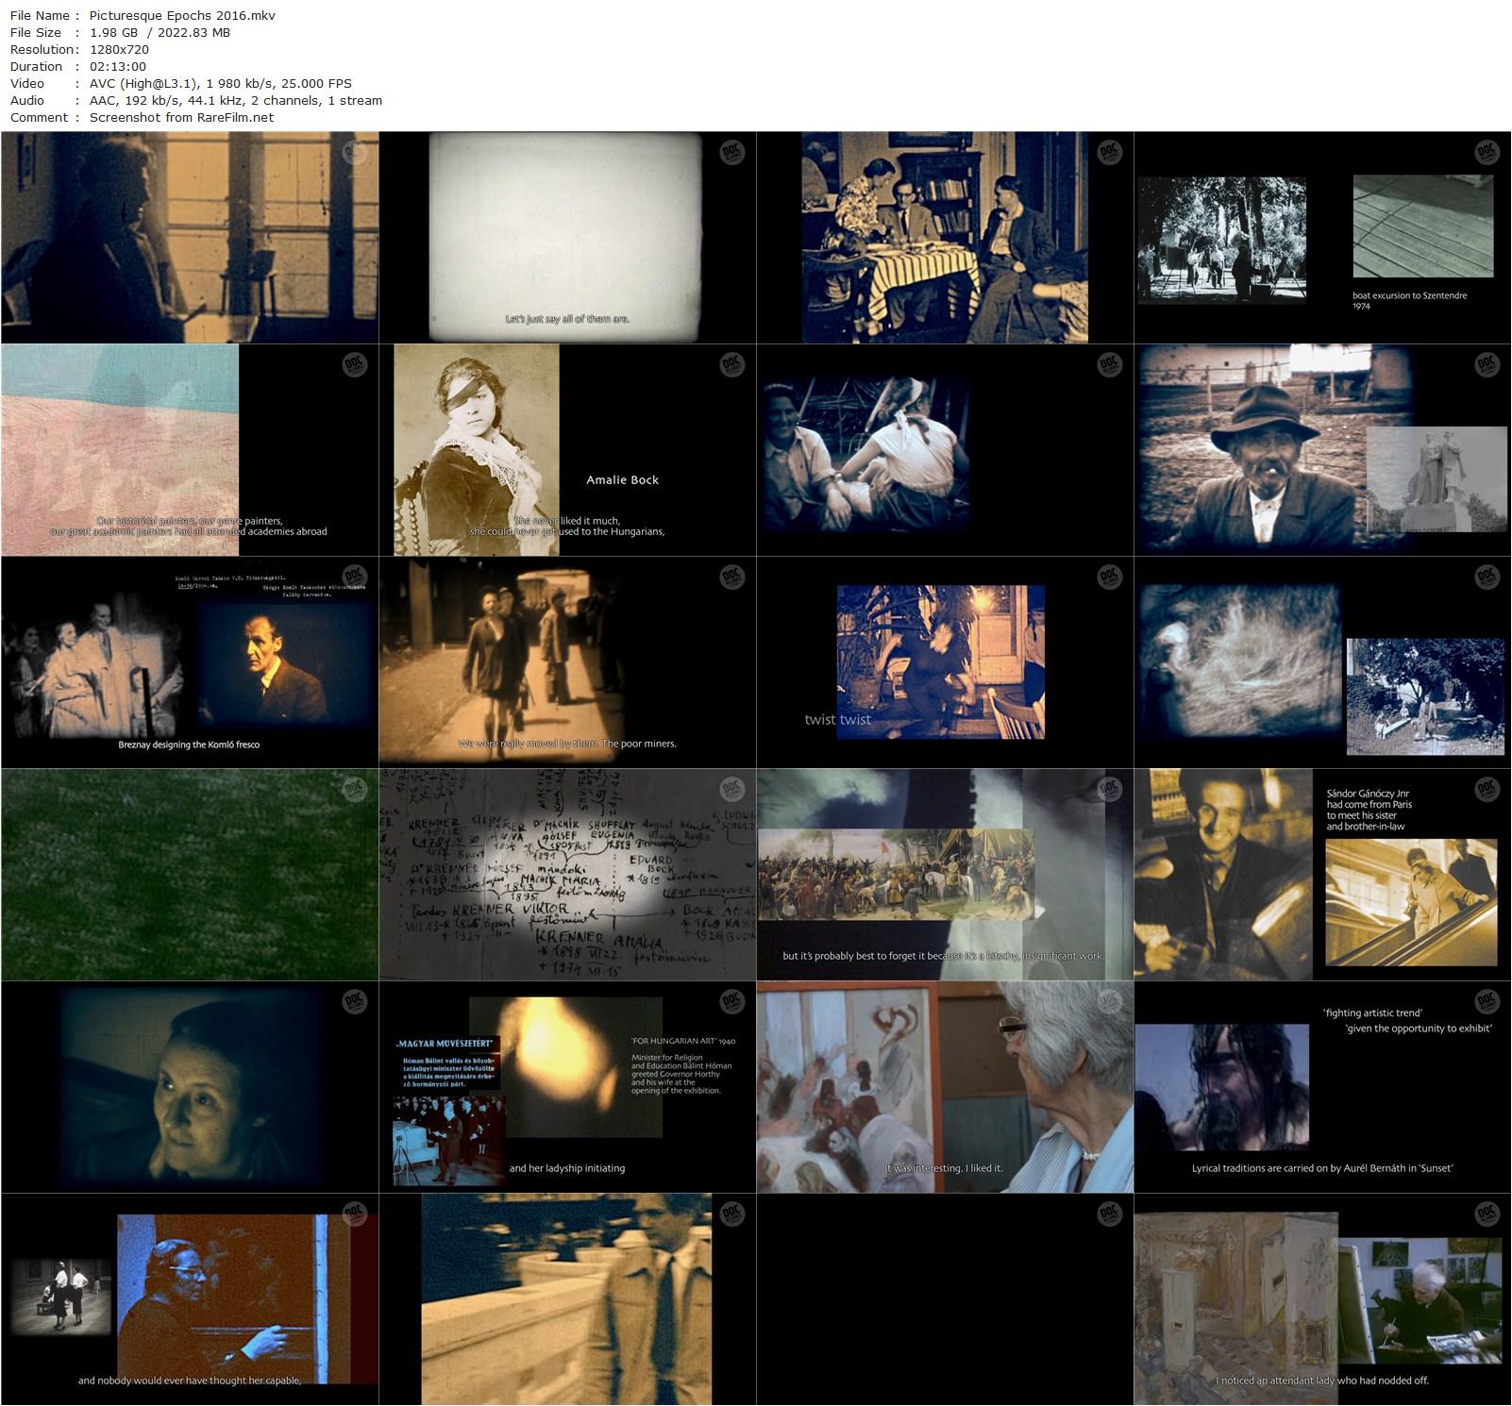Image resolution: width=1512 pixels, height=1406 pixels.
Task: Click the DOC logo on the old man in hat frame
Action: click(x=1487, y=364)
